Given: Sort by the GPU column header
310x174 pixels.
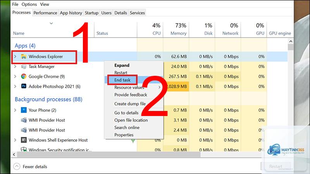Looking at the screenshot, I should pyautogui.click(x=260, y=33).
